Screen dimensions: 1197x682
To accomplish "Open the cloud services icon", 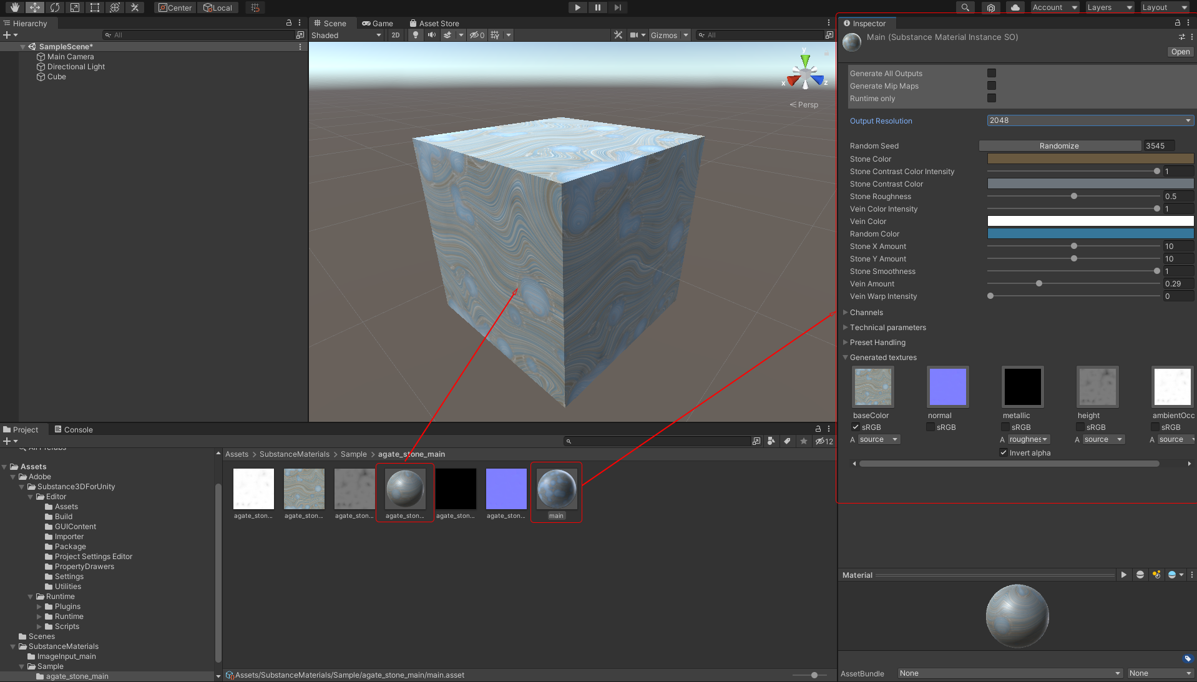I will coord(1015,7).
